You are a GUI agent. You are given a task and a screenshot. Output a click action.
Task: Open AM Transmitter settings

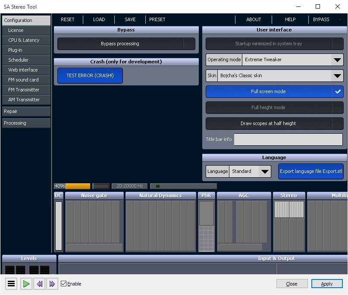coord(26,100)
